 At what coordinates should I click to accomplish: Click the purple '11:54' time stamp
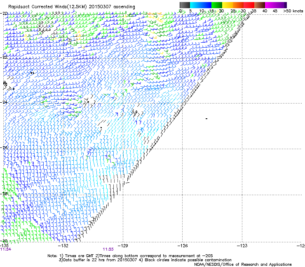coord(6,249)
